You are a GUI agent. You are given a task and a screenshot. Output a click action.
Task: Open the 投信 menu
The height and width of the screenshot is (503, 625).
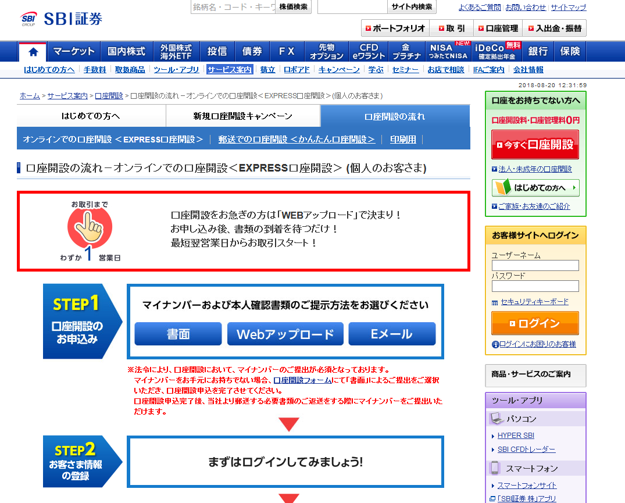(217, 51)
